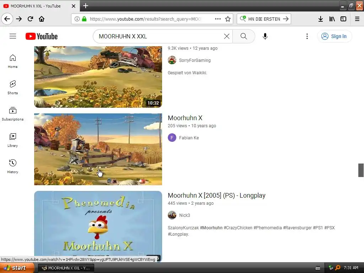Image resolution: width=364 pixels, height=273 pixels.
Task: Close the MOORHUHN X XXL browser tab
Action: [x=73, y=6]
